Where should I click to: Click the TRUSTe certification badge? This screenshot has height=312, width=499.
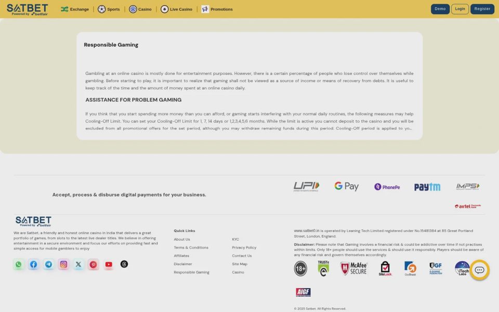(x=323, y=268)
